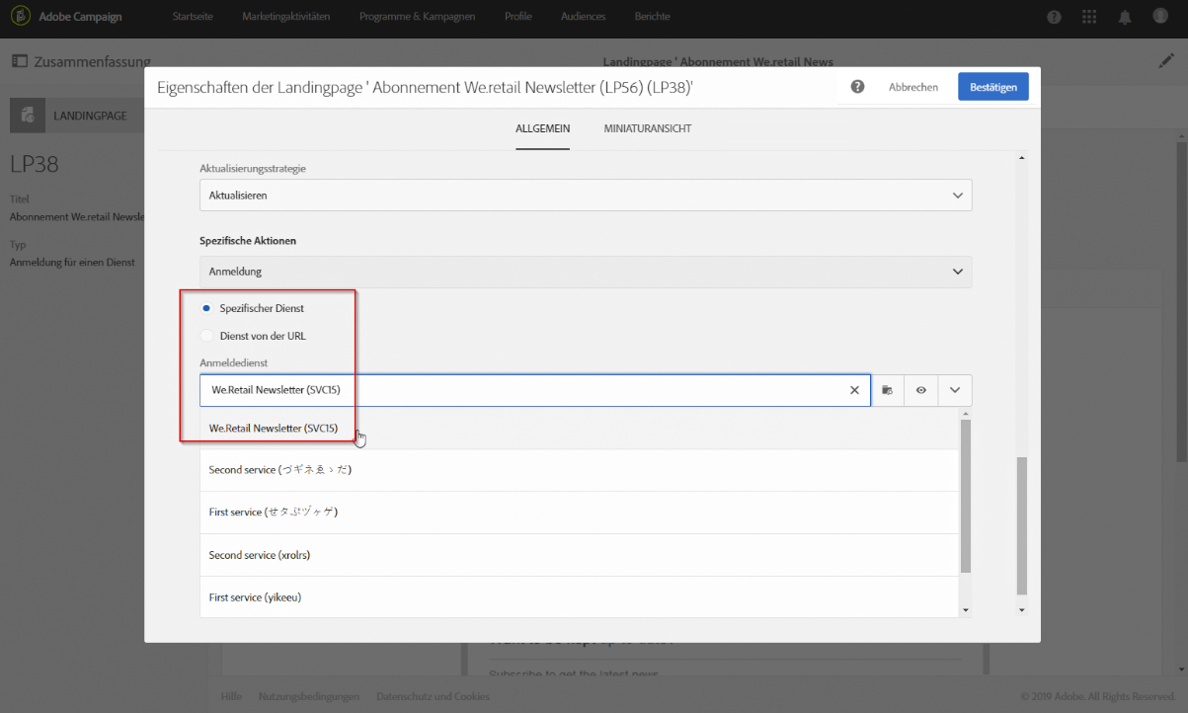Image resolution: width=1188 pixels, height=713 pixels.
Task: Click the dropdown list scrollbar thumb
Action: click(965, 496)
